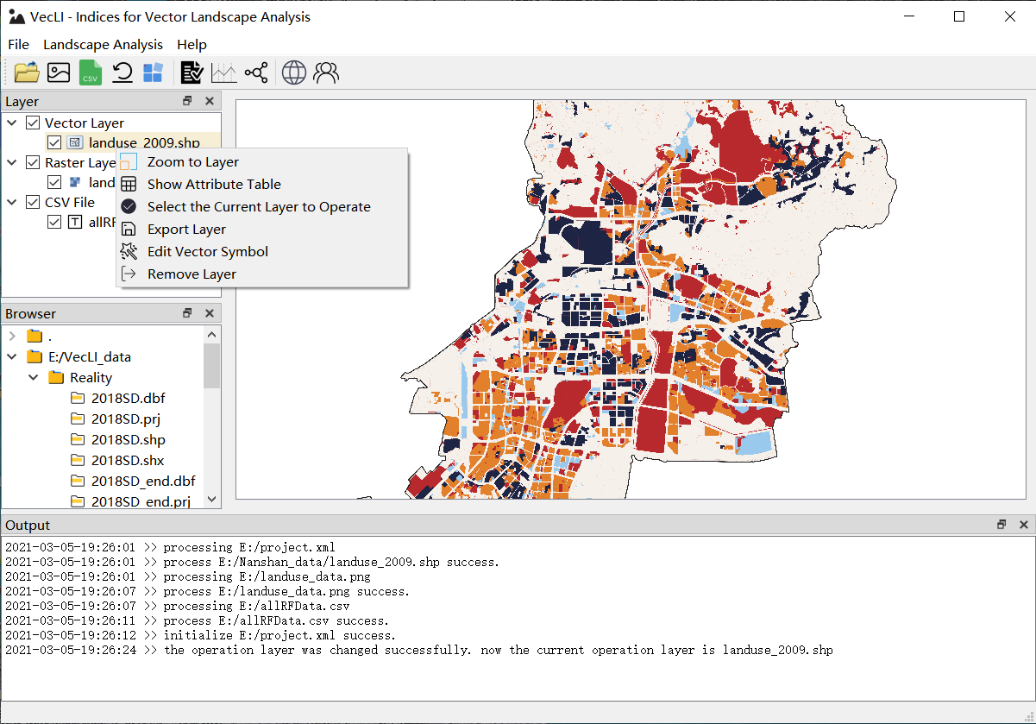
Task: Click the open project folder icon
Action: coord(27,72)
